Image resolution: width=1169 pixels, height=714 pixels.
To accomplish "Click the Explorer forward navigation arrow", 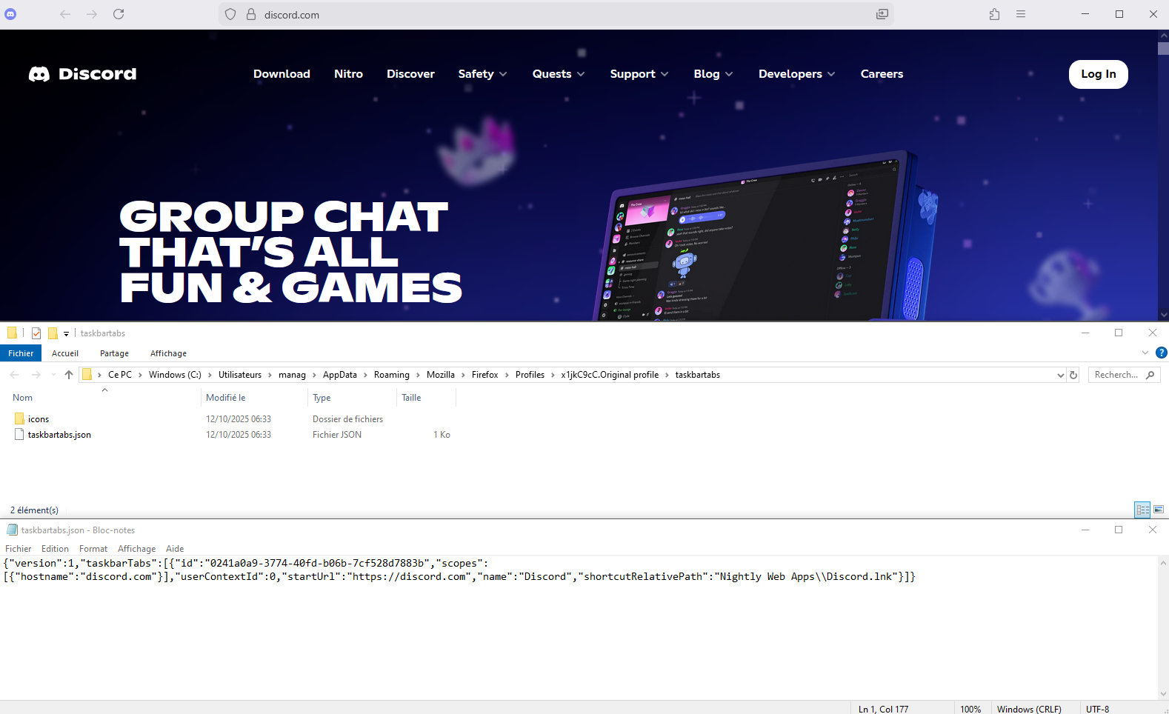I will pyautogui.click(x=36, y=375).
